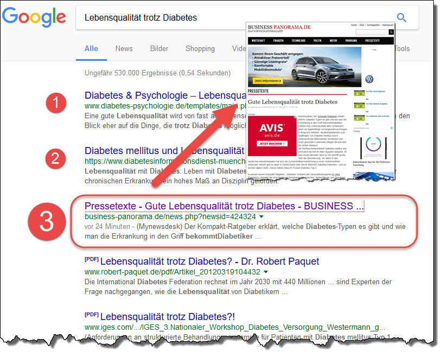Click the RSS link in the preview header

click(362, 25)
